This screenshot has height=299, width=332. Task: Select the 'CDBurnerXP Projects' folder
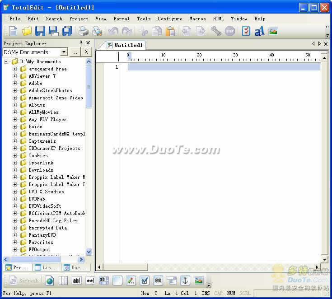pyautogui.click(x=54, y=148)
